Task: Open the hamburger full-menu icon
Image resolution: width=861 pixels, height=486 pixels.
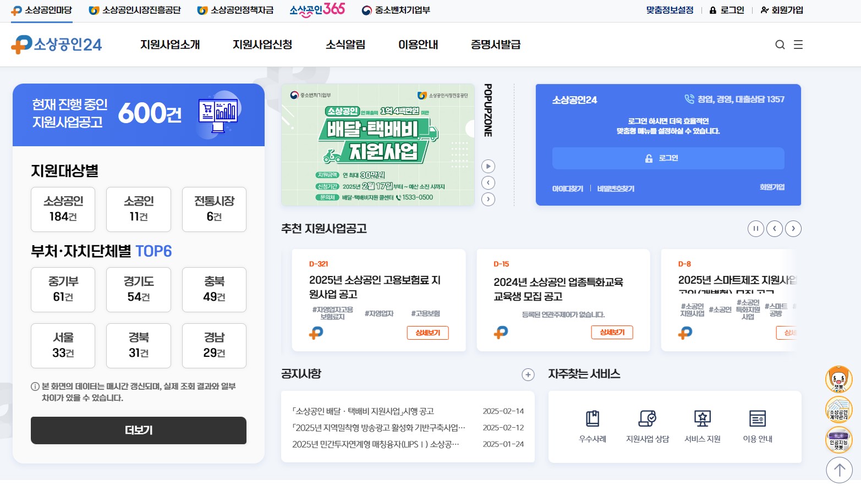Action: click(798, 45)
